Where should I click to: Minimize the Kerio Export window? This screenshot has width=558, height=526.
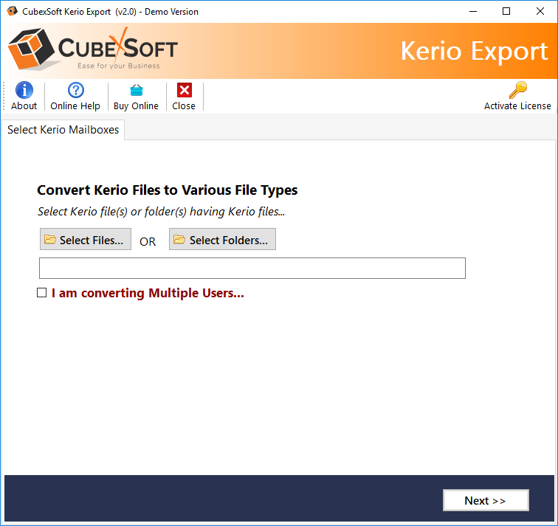[x=473, y=11]
